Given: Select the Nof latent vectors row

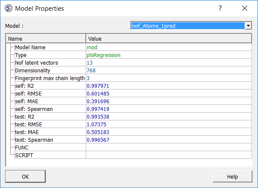Looking at the screenshot, I should (133, 63).
